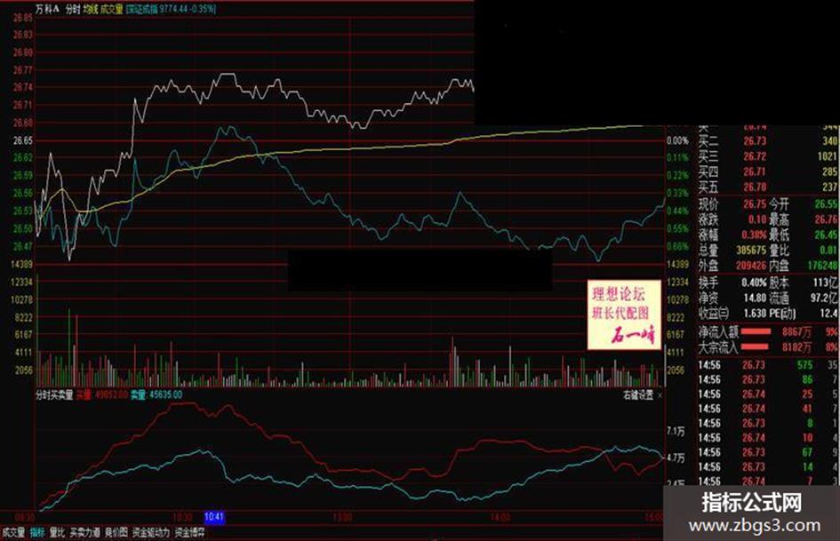Select the 买五 bid row at 26.70
This screenshot has height=541, width=840.
tap(768, 187)
